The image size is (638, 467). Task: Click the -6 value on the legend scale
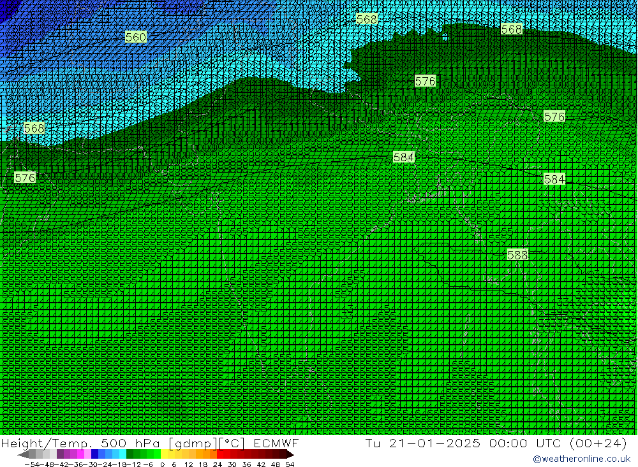(148, 464)
